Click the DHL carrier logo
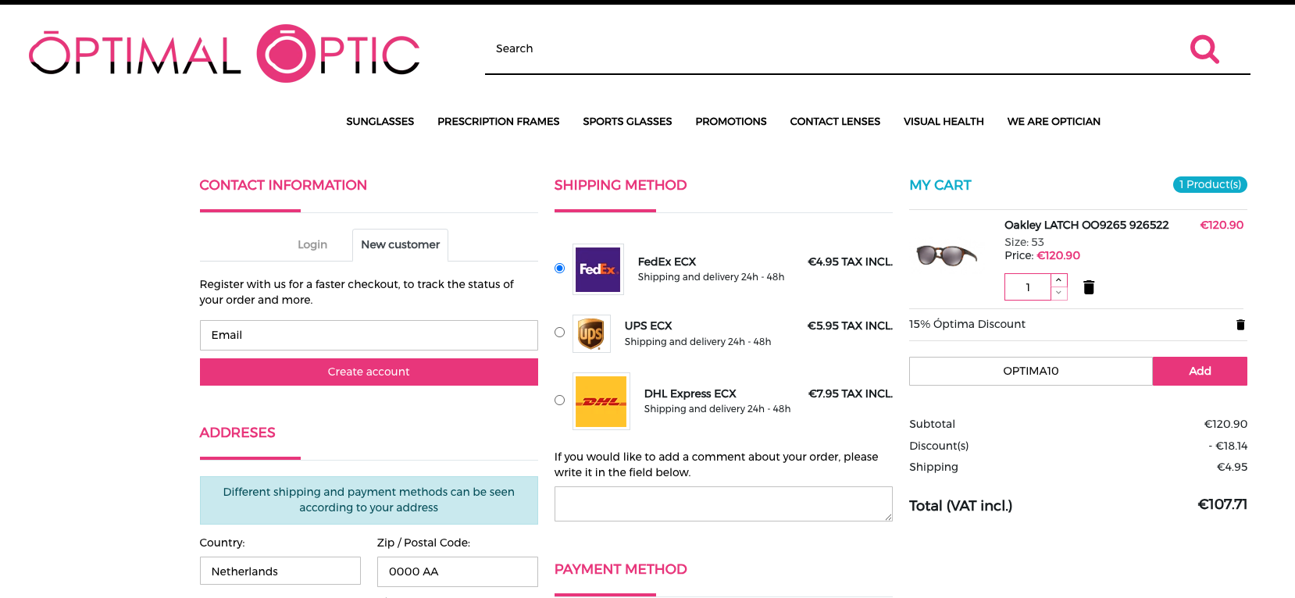 point(601,401)
